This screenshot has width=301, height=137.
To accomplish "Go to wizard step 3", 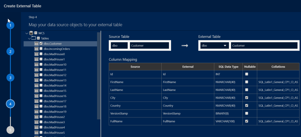I will [10, 78].
